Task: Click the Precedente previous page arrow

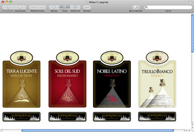Action: 8,7
